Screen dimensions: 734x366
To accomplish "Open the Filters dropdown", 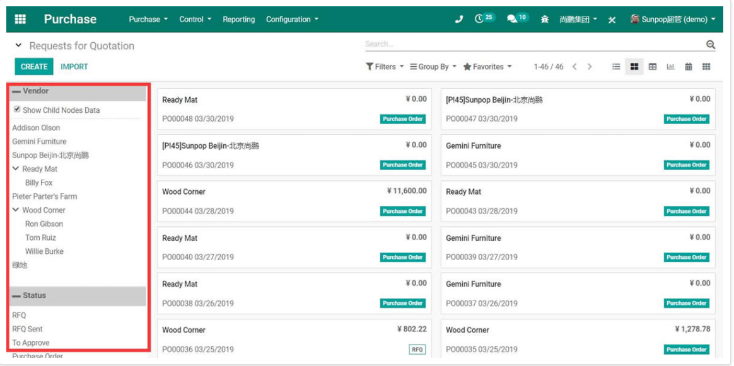I will tap(384, 67).
